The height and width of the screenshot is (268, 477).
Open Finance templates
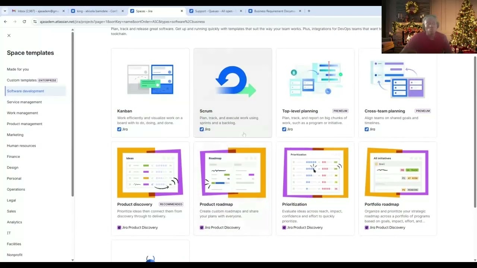(13, 156)
